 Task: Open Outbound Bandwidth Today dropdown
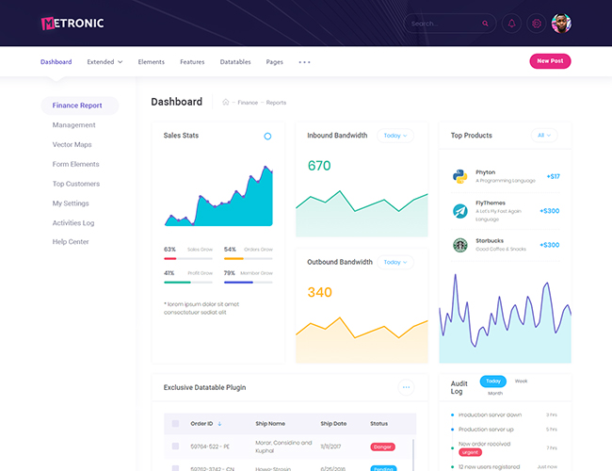pos(395,262)
